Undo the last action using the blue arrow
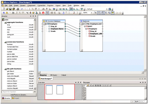Screen dimensions: 148x104 click(x=22, y=9)
